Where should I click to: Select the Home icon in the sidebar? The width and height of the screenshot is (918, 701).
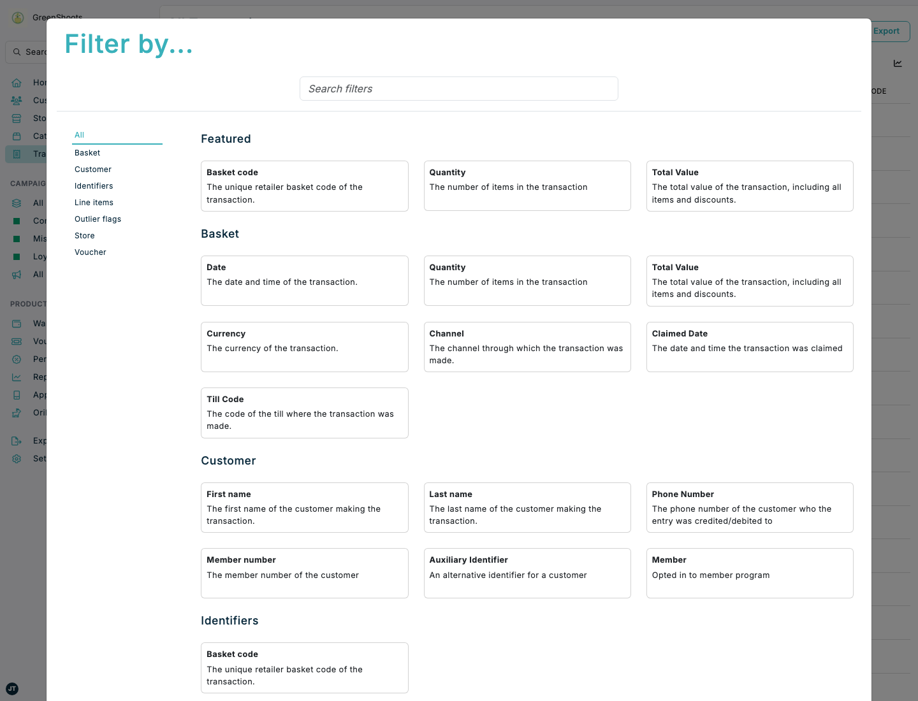(16, 82)
